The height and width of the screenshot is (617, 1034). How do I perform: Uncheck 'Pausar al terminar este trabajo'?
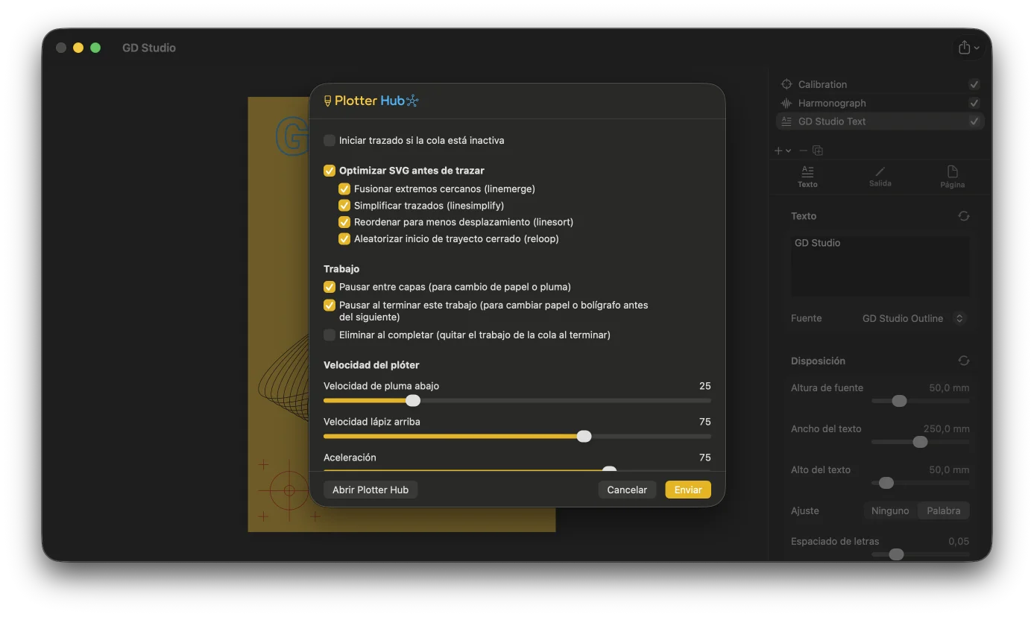[330, 305]
